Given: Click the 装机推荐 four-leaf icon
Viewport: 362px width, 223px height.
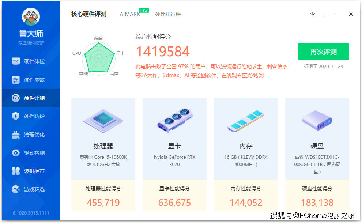Looking at the screenshot, I should 16,171.
